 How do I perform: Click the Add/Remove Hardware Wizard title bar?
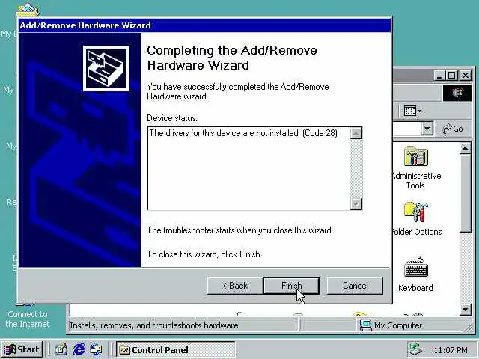204,25
